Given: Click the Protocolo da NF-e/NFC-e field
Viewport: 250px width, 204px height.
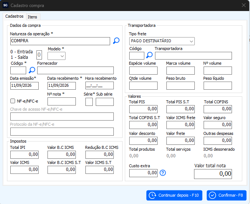Looking at the screenshot, I should click(x=62, y=132).
